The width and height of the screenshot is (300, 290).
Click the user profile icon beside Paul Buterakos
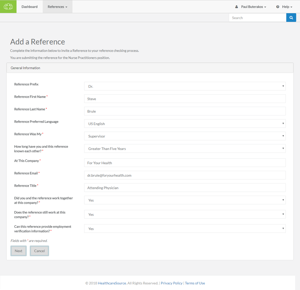click(x=236, y=7)
